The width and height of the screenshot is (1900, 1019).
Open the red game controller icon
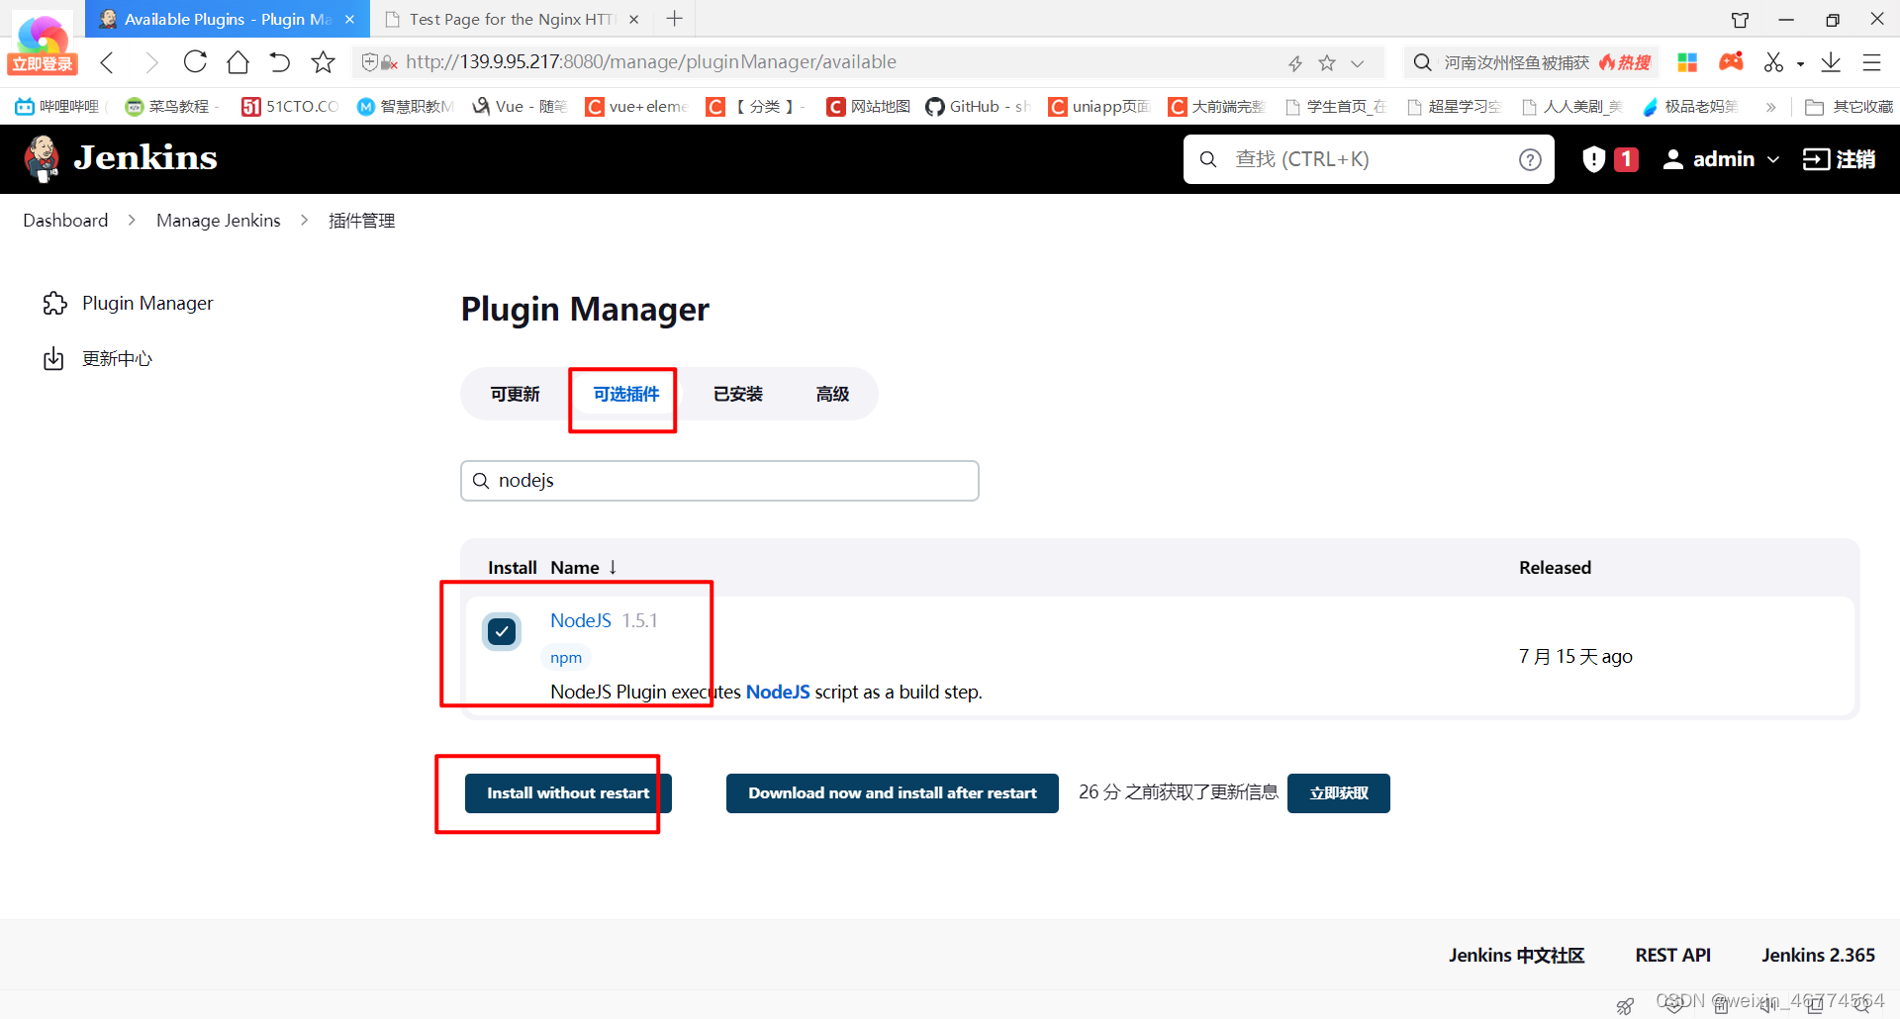coord(1731,61)
